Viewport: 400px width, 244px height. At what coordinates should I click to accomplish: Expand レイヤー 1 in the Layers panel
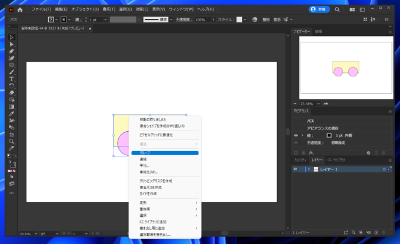point(309,169)
